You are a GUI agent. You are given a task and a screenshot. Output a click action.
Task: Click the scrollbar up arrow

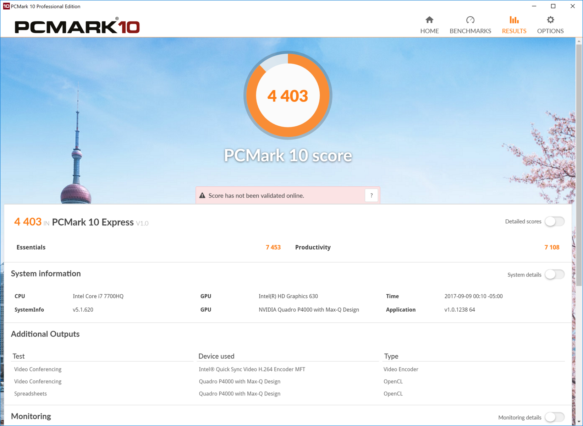pos(579,41)
